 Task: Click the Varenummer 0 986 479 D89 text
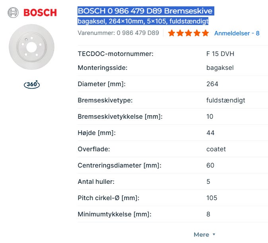coord(118,33)
